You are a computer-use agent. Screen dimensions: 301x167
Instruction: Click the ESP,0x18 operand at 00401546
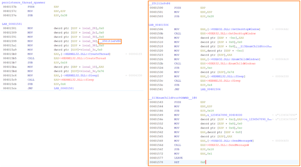pos(207,111)
